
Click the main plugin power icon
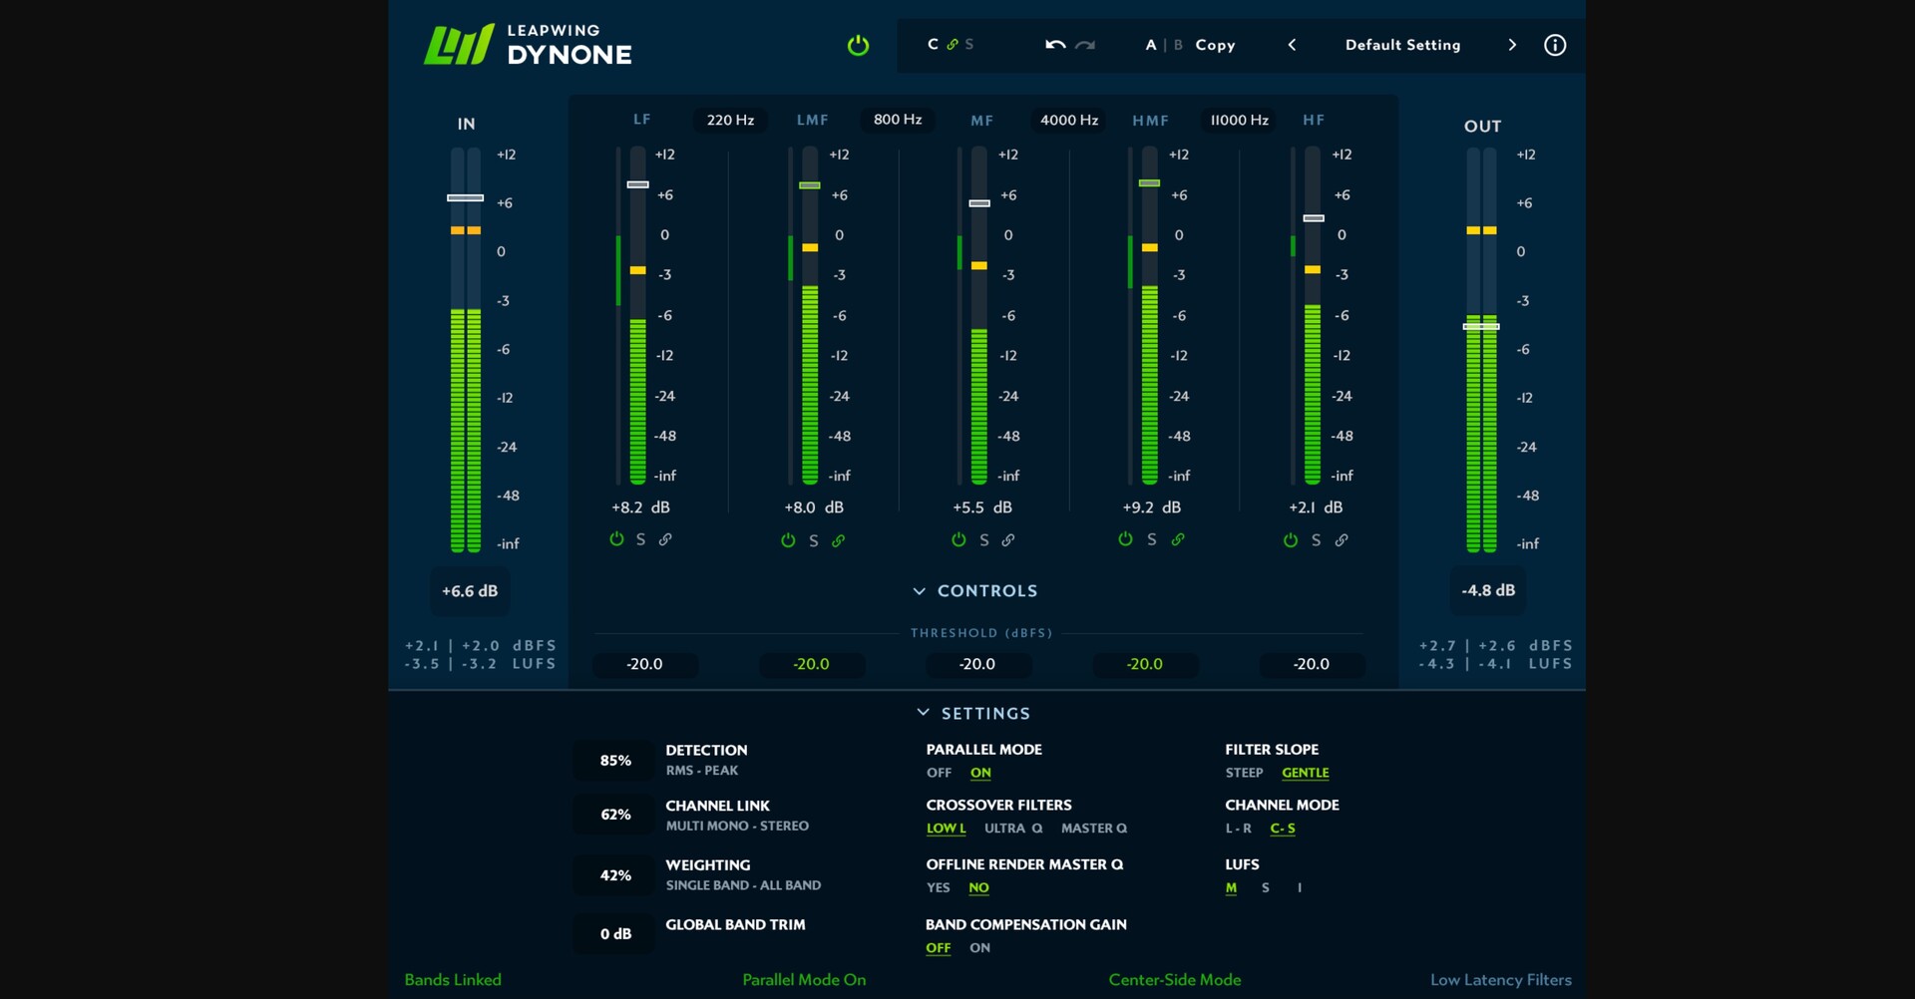(x=858, y=45)
